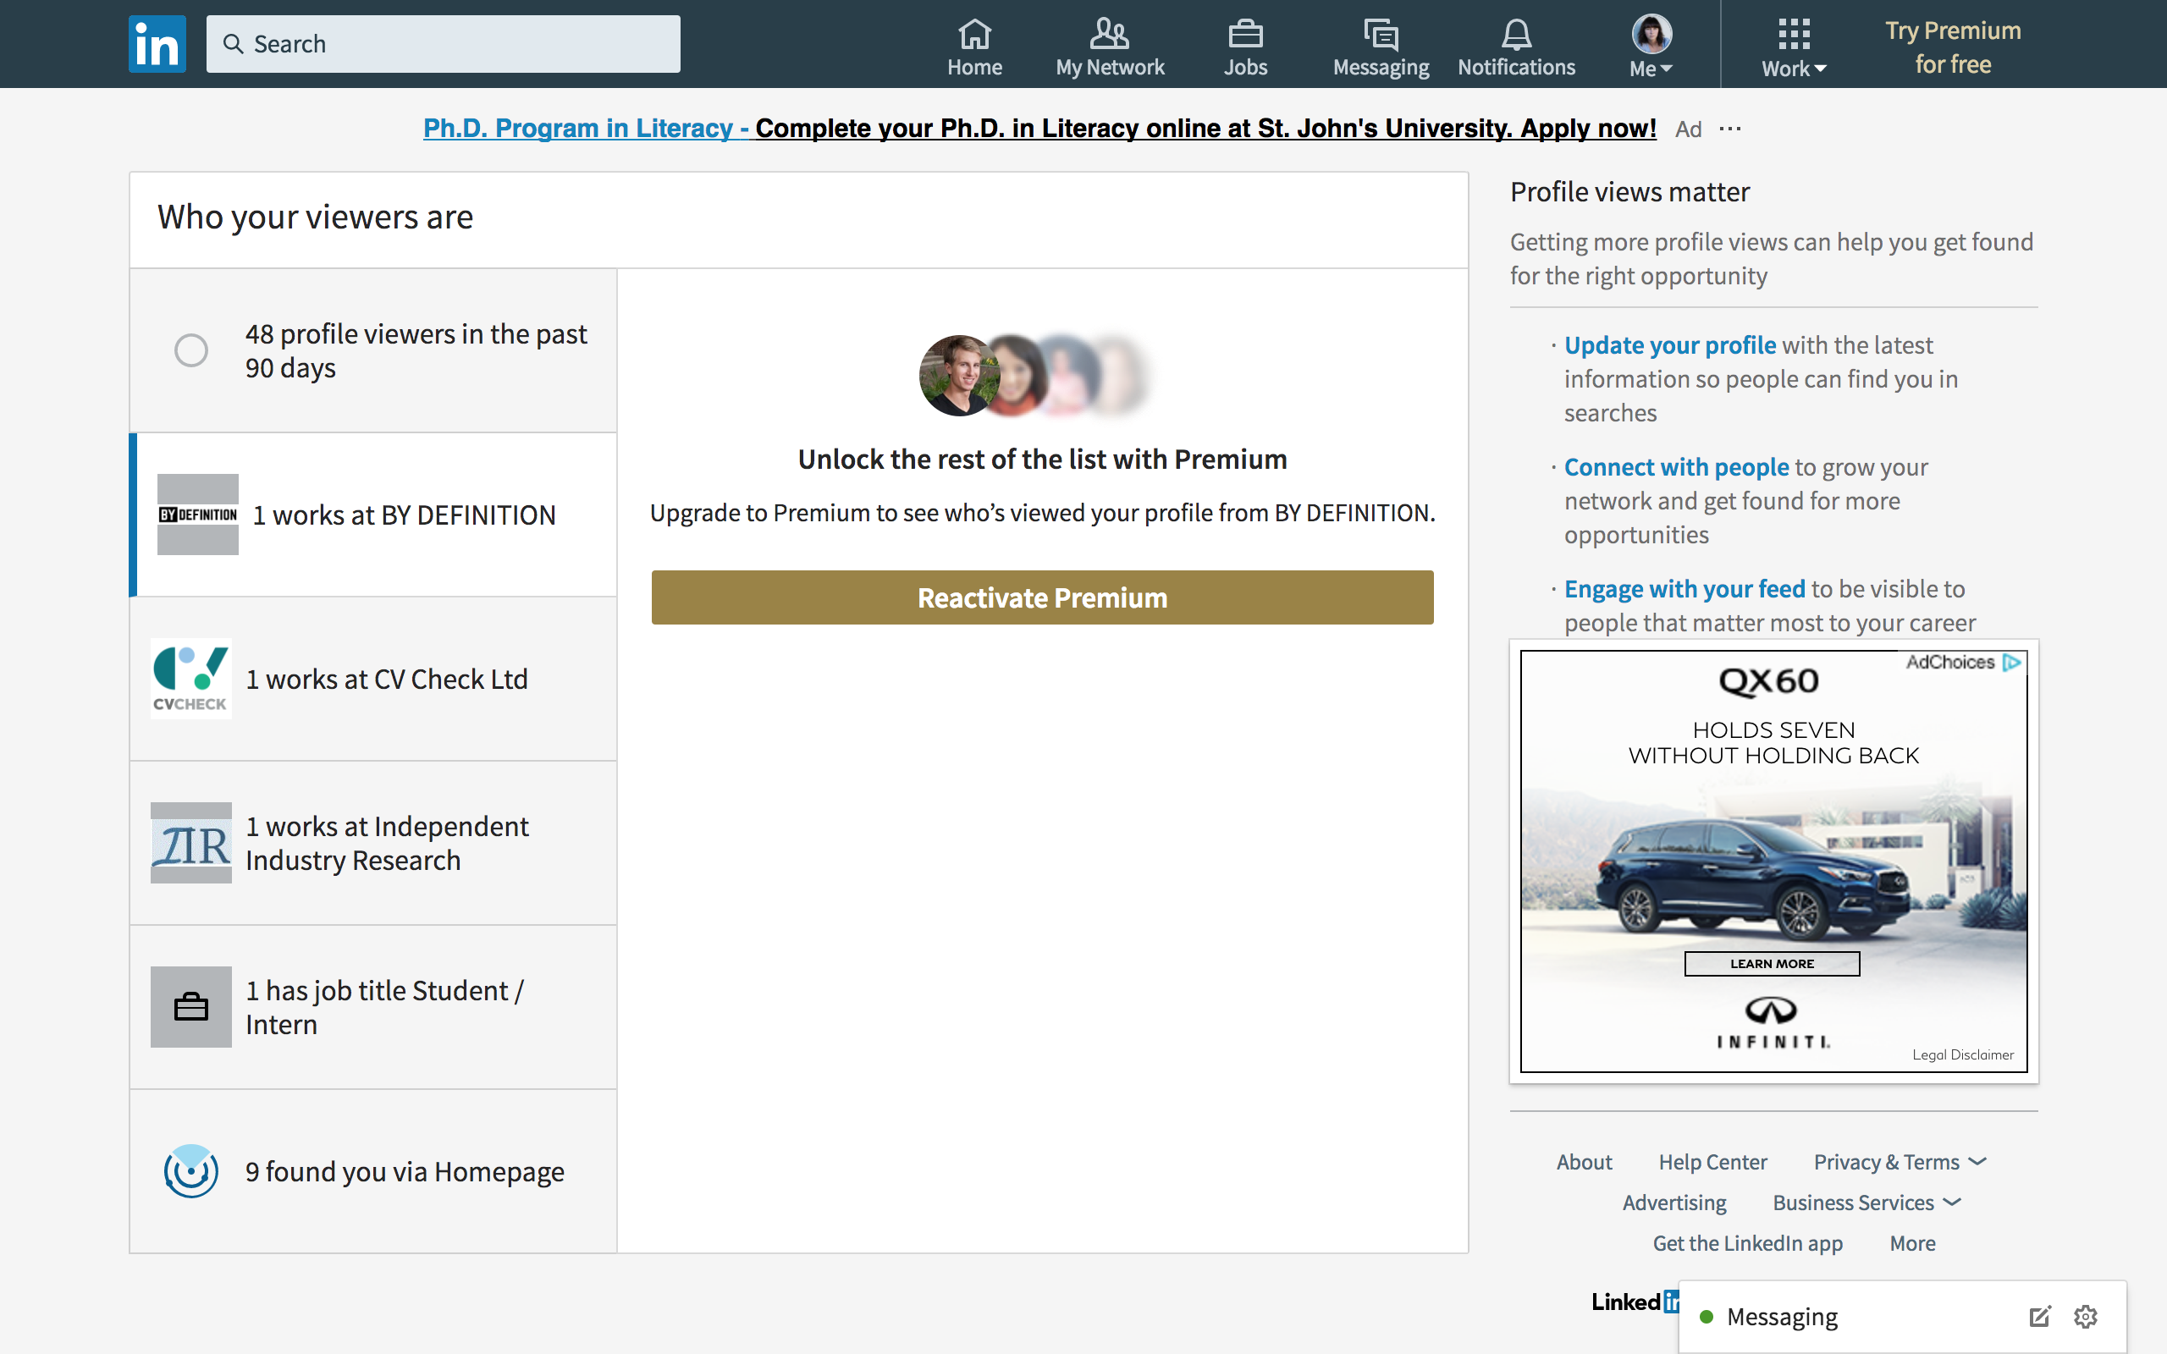Open Help Center footer link
The height and width of the screenshot is (1354, 2167).
tap(1713, 1163)
